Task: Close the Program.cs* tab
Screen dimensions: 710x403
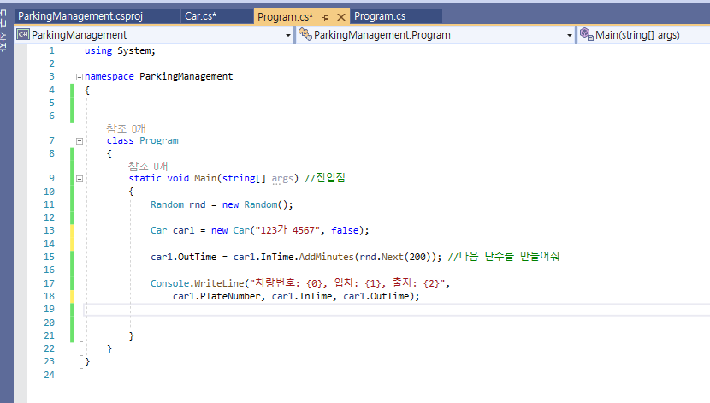Action: (341, 17)
